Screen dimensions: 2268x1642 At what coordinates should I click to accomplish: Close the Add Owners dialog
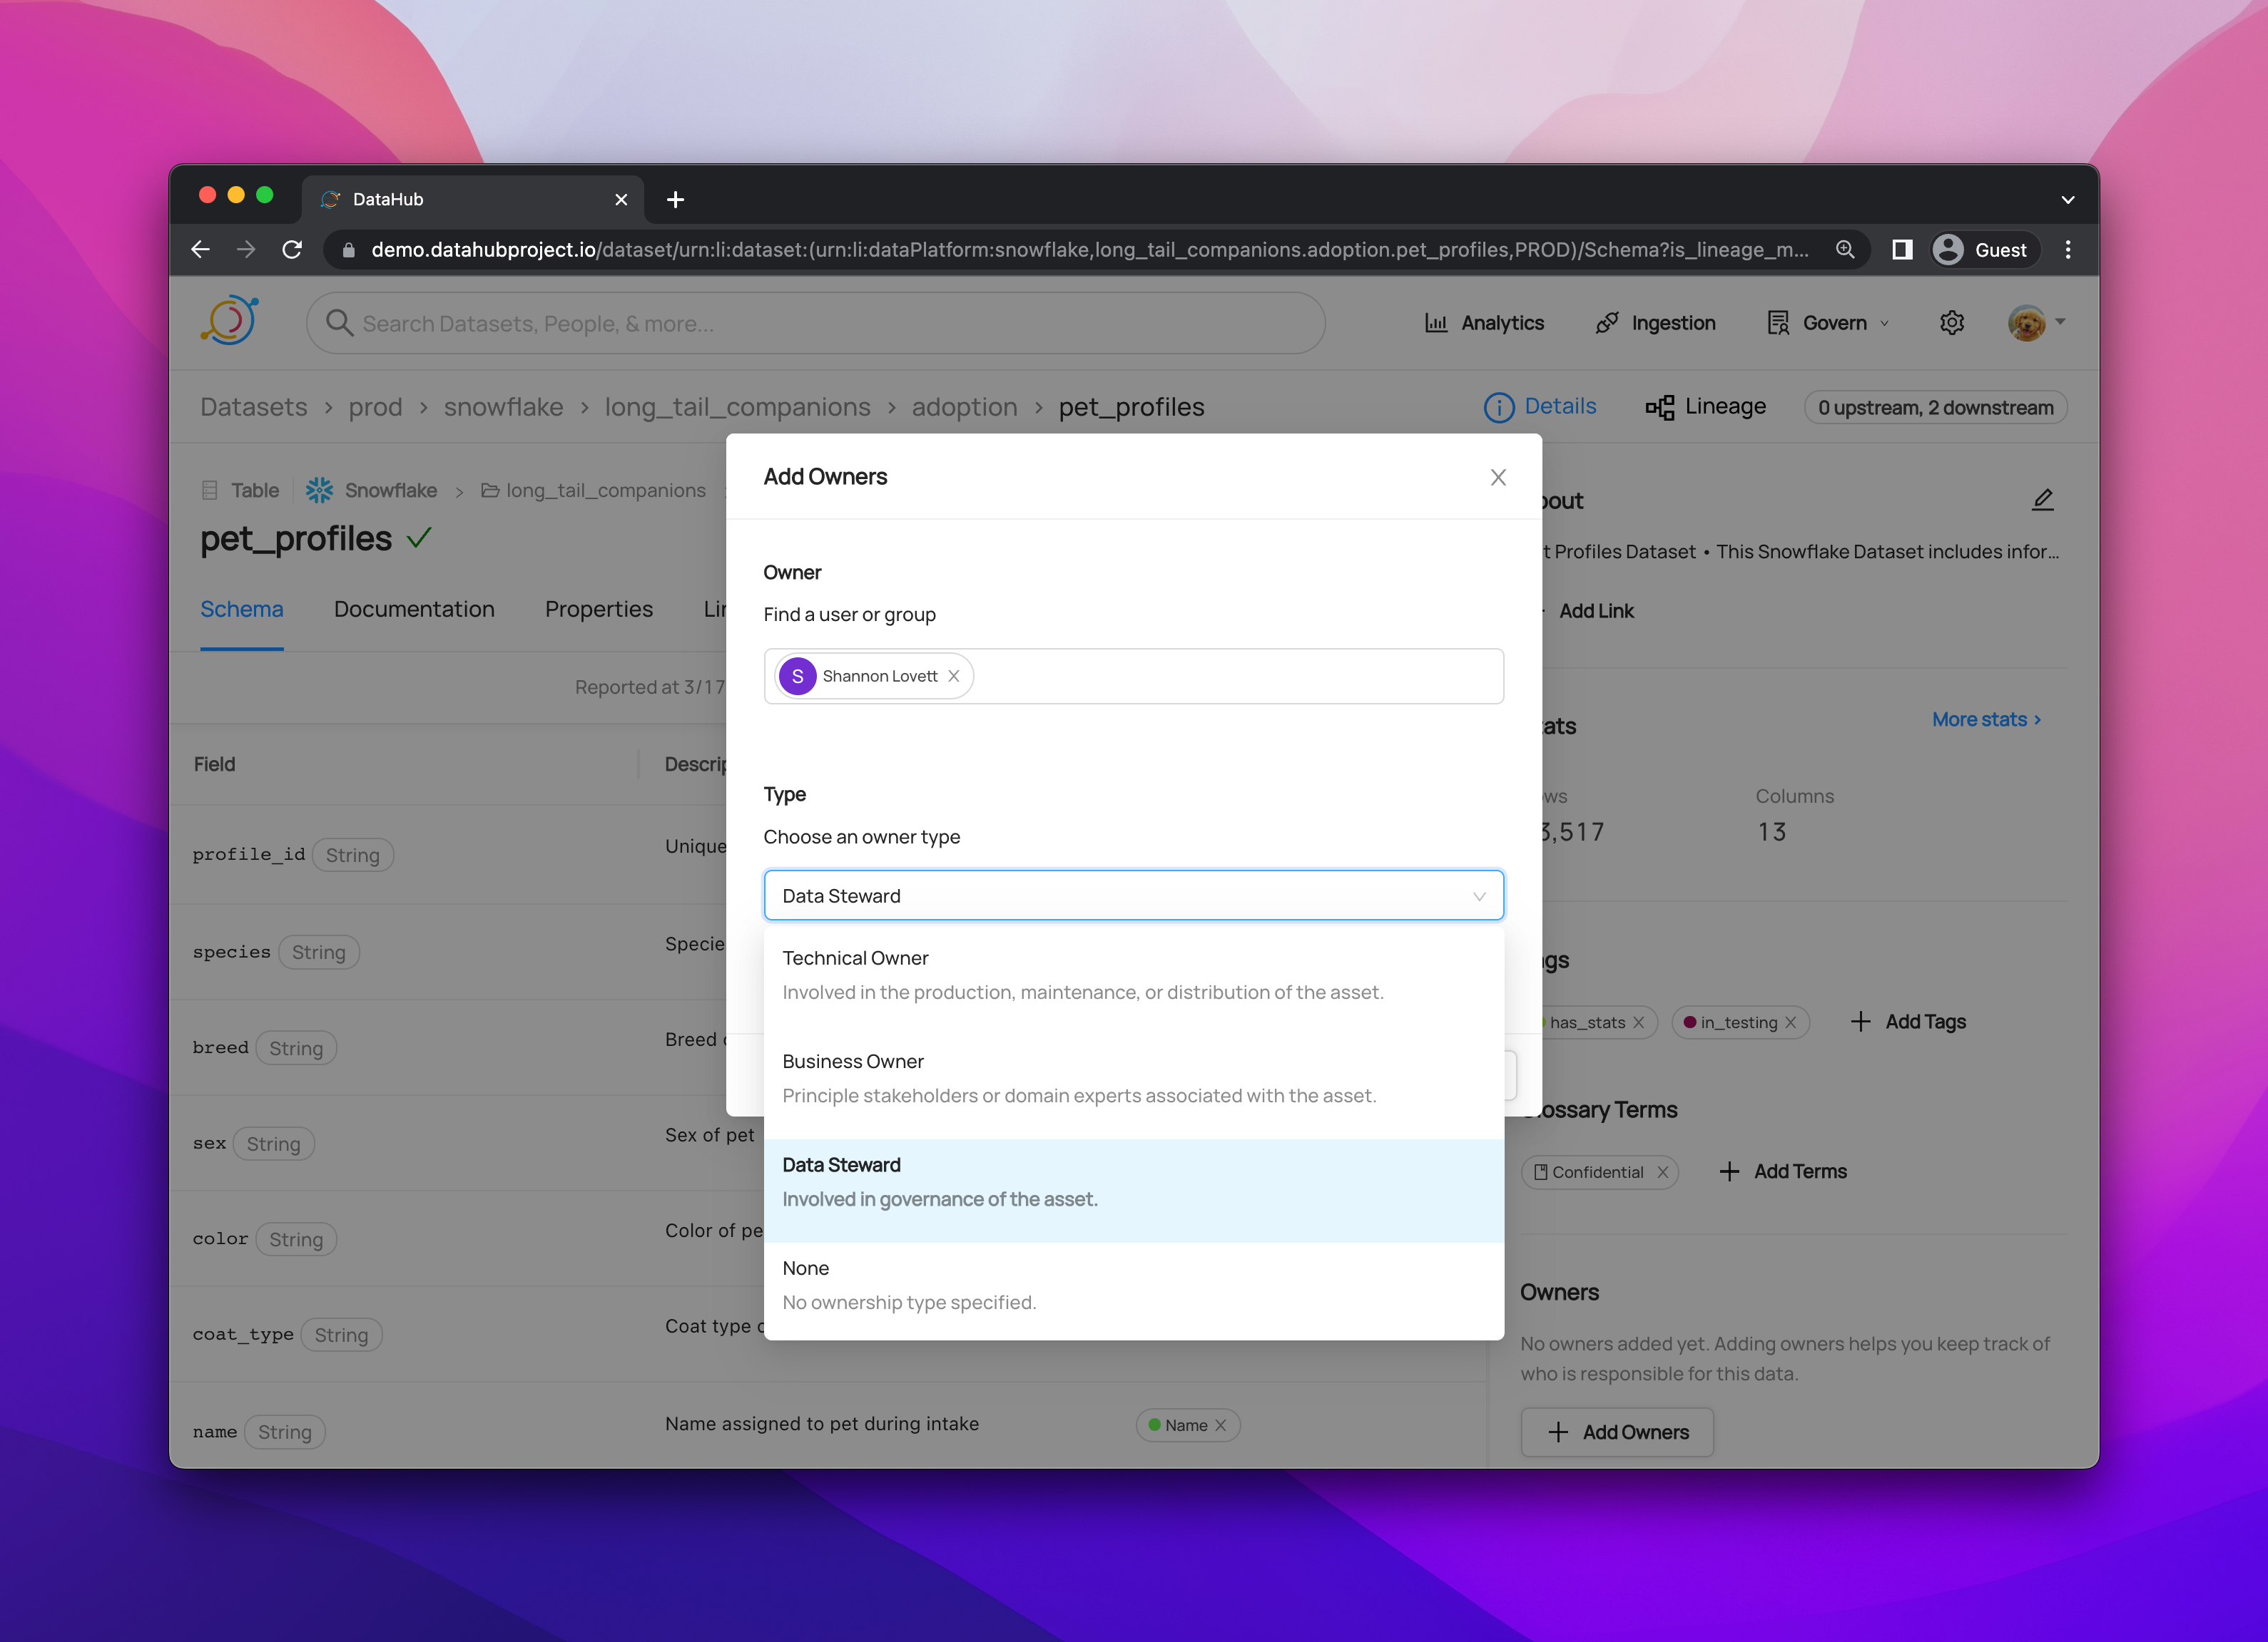click(x=1497, y=478)
